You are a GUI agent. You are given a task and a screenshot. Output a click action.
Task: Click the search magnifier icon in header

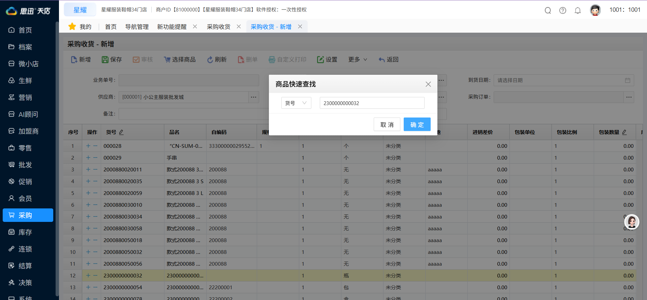click(548, 10)
